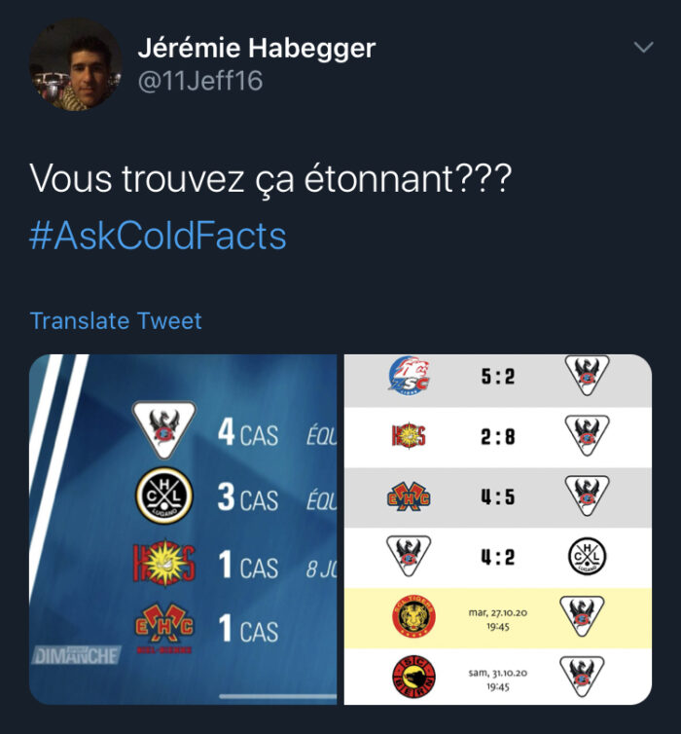
Task: Select the EHC Biel-Bienne logo beside 1 CAS
Action: point(163,628)
